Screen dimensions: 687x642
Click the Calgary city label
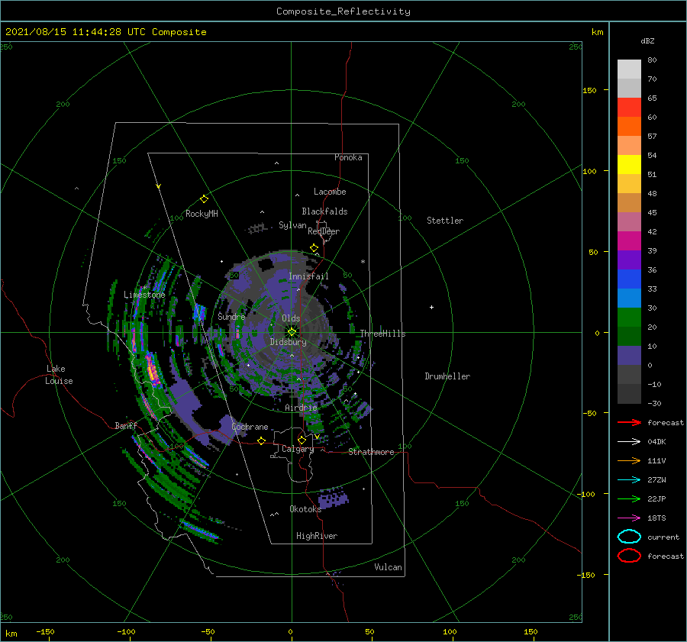298,449
